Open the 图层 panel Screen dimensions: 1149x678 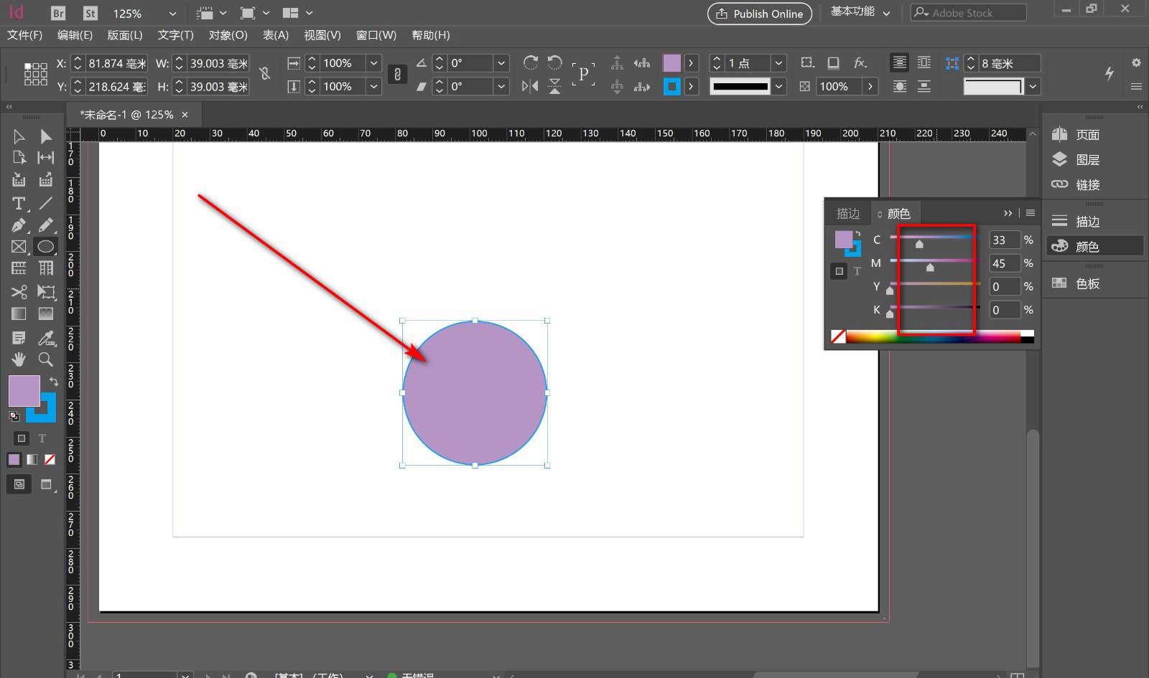(1087, 159)
